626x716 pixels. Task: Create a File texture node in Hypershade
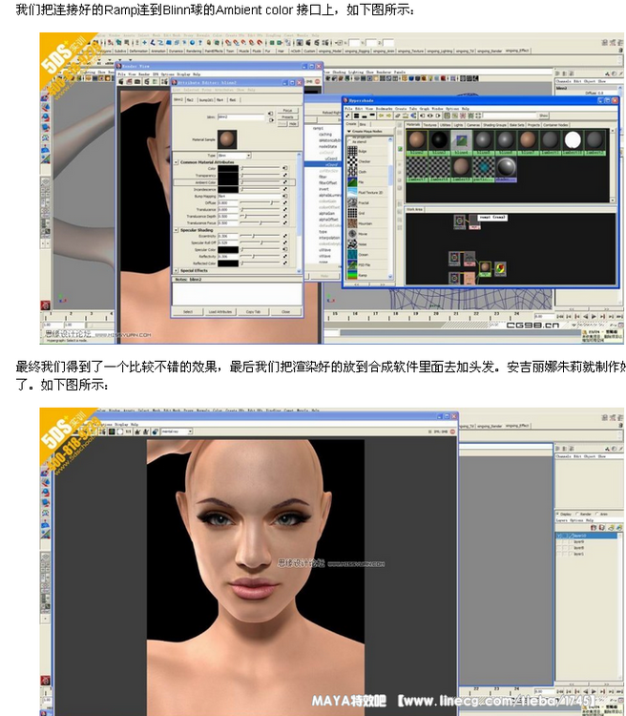352,182
